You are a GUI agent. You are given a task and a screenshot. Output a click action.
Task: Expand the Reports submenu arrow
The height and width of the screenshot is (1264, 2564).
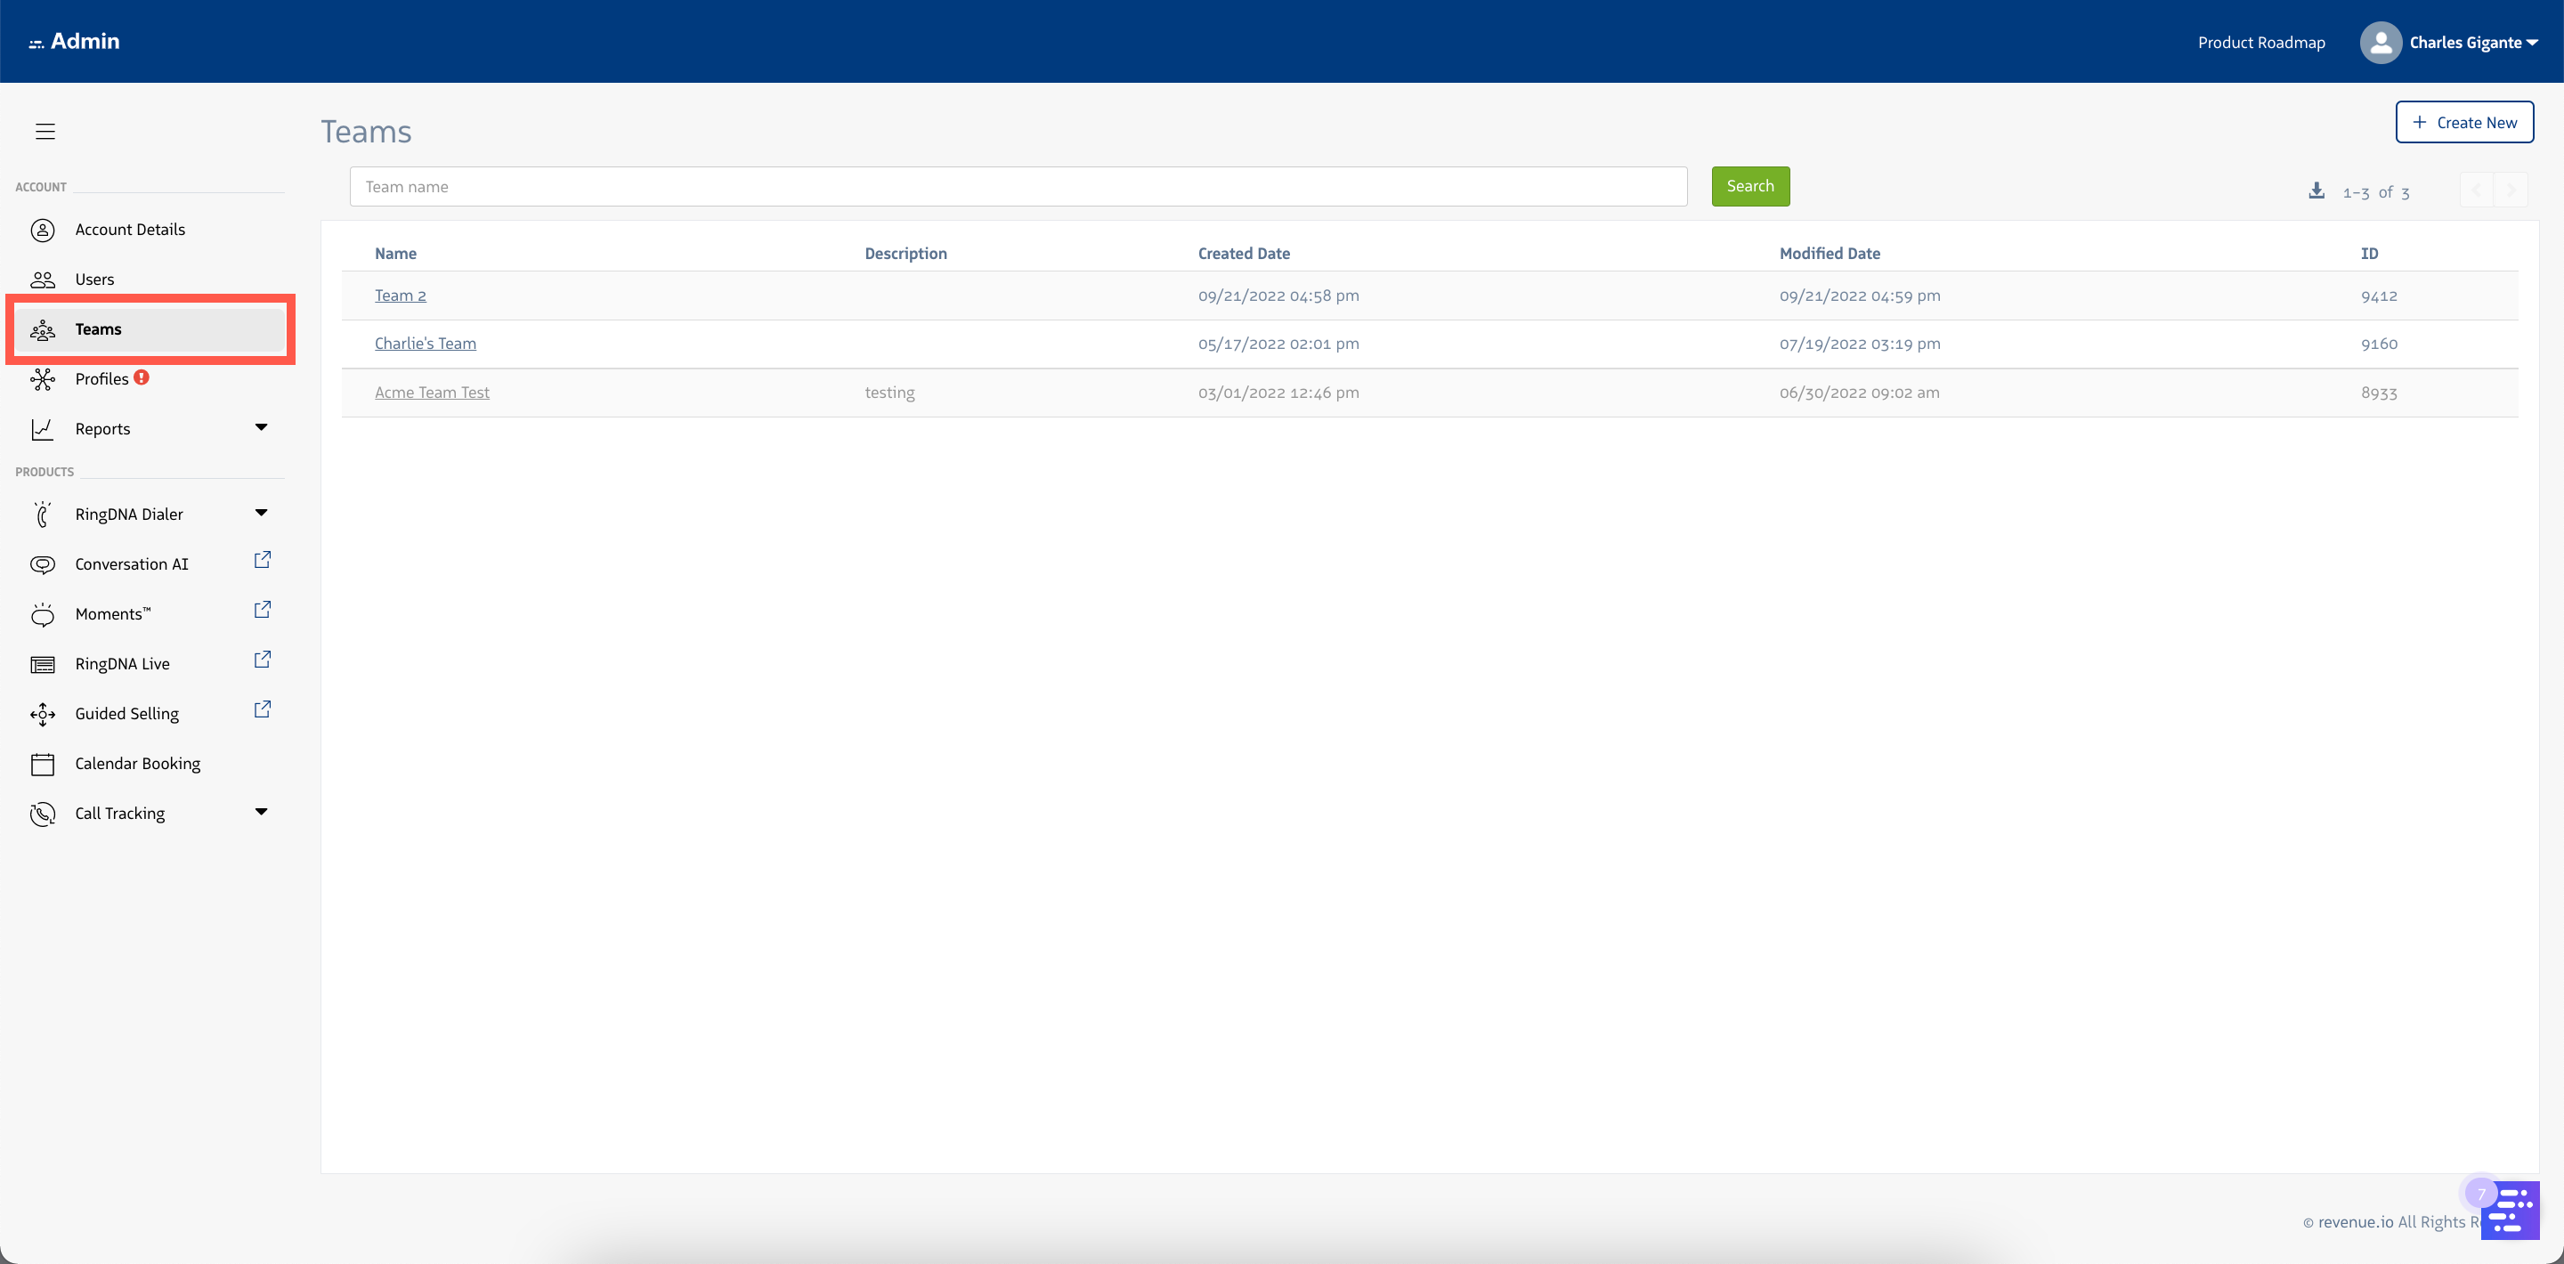pyautogui.click(x=261, y=428)
